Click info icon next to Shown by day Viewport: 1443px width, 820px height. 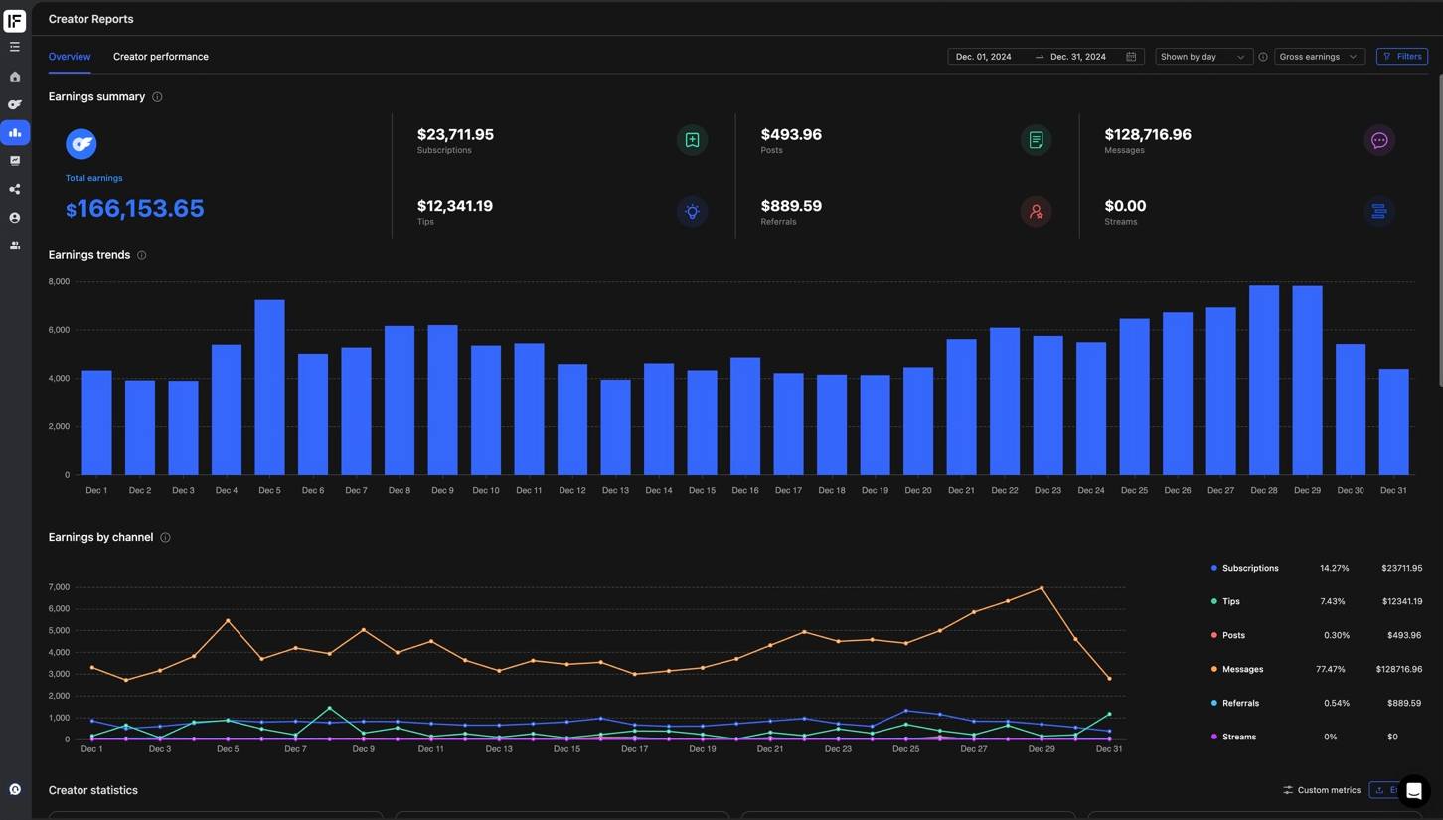(x=1263, y=57)
